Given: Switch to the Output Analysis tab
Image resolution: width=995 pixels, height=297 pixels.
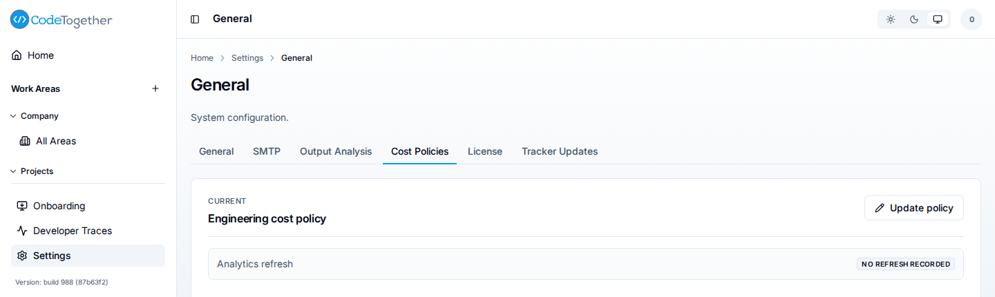Looking at the screenshot, I should click(x=336, y=151).
